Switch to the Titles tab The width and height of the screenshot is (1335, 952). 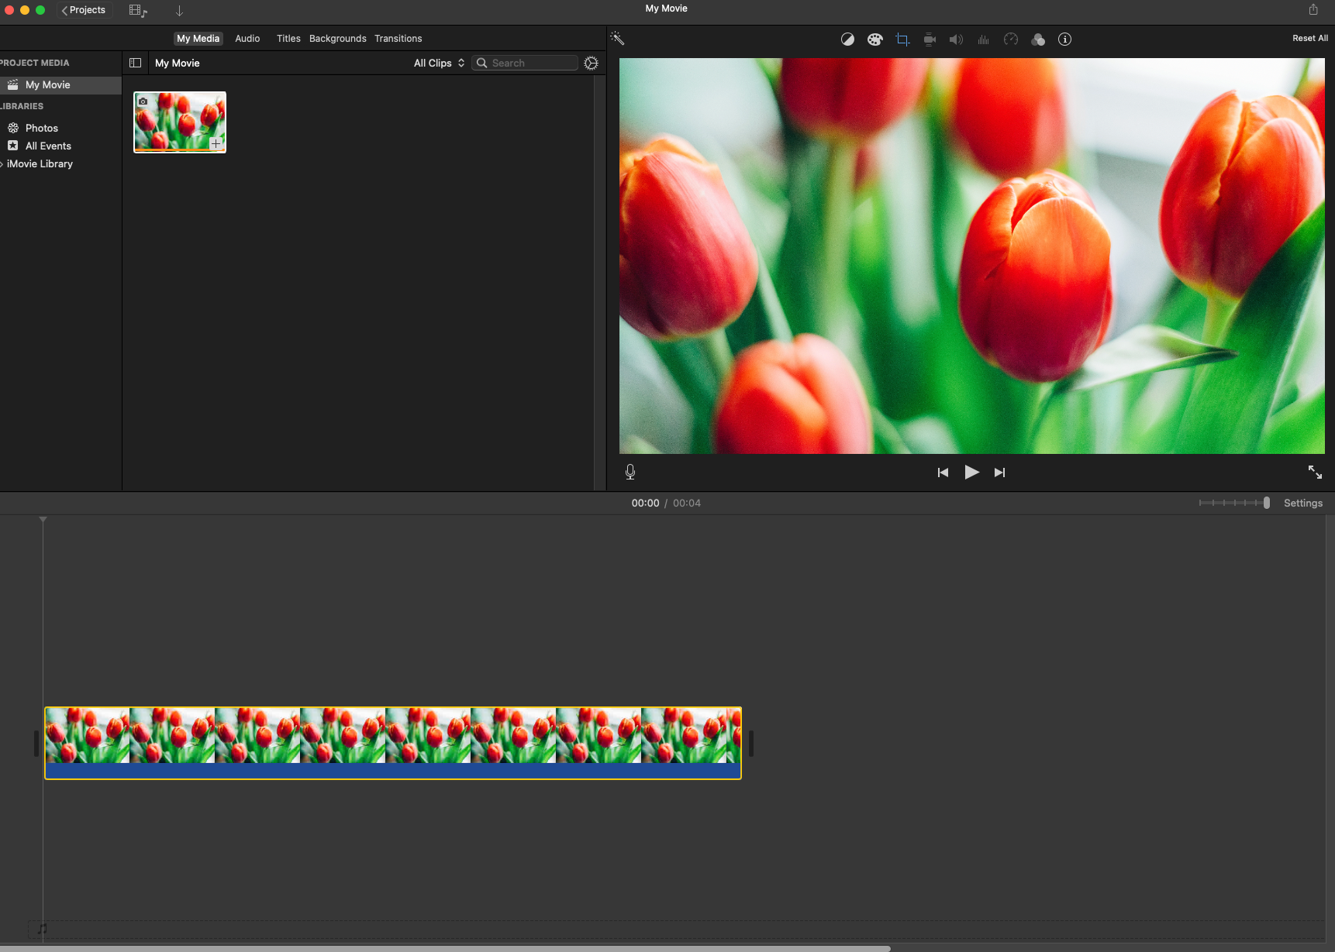point(288,39)
